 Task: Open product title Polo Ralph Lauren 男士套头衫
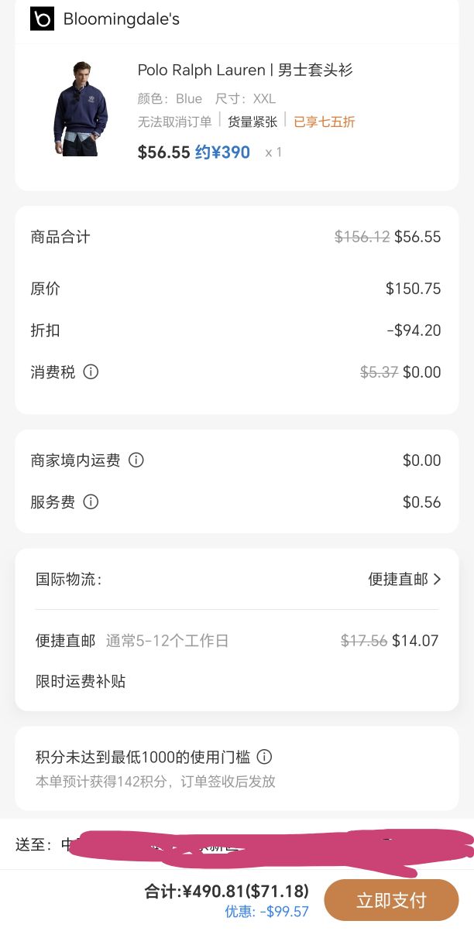(246, 70)
